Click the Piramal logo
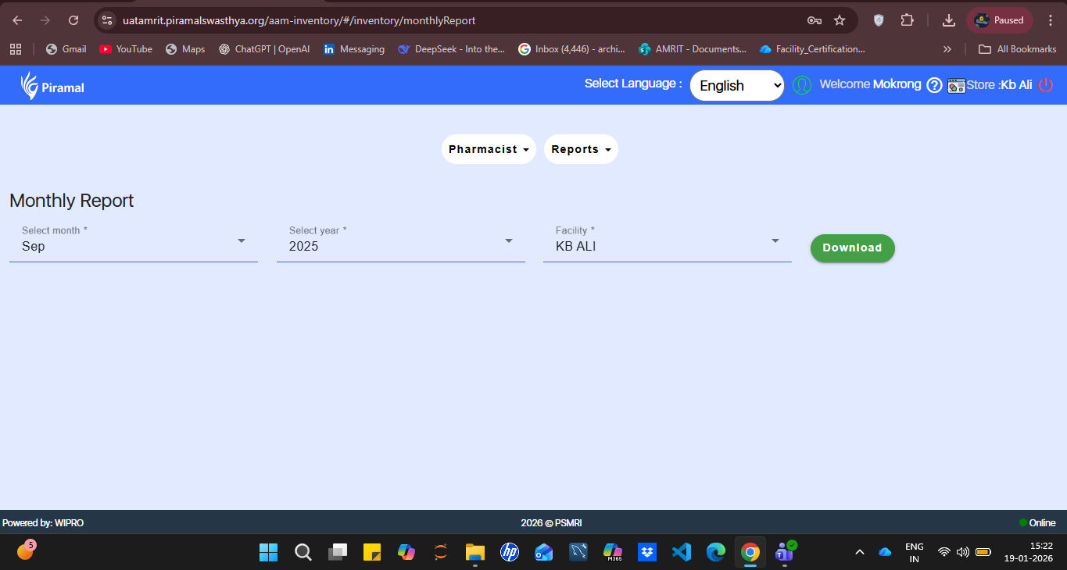This screenshot has height=570, width=1067. 52,86
